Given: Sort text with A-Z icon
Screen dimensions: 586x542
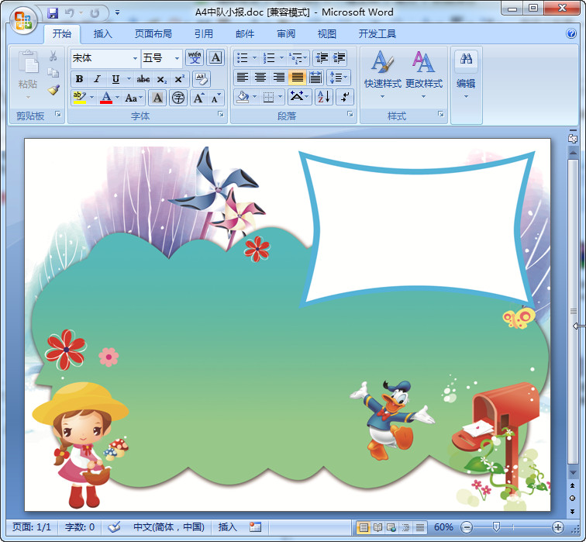Looking at the screenshot, I should click(x=324, y=97).
